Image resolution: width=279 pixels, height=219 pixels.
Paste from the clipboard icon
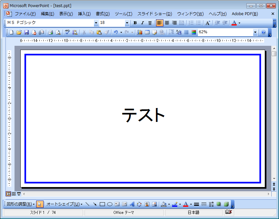pyautogui.click(x=99, y=32)
